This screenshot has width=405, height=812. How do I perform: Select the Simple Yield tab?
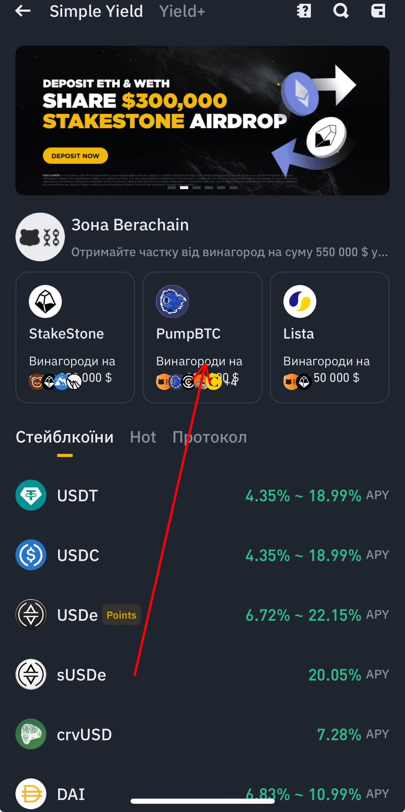(96, 11)
